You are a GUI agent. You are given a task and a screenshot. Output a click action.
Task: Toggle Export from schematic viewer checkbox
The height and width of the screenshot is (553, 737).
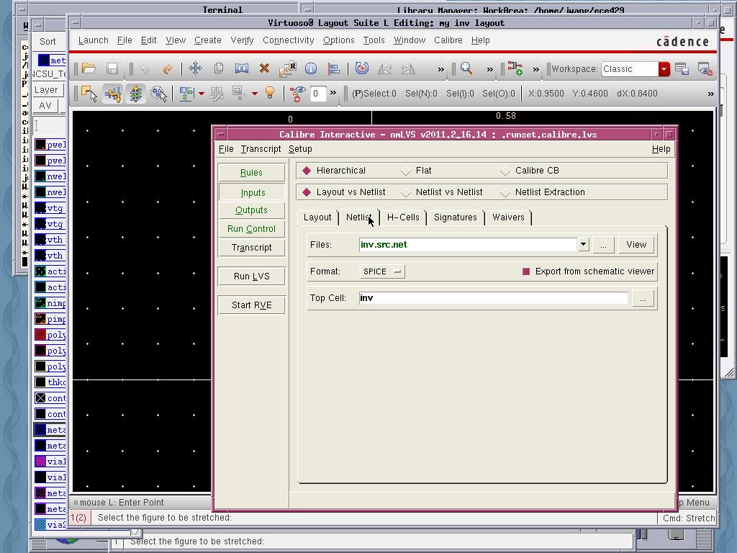click(x=526, y=271)
